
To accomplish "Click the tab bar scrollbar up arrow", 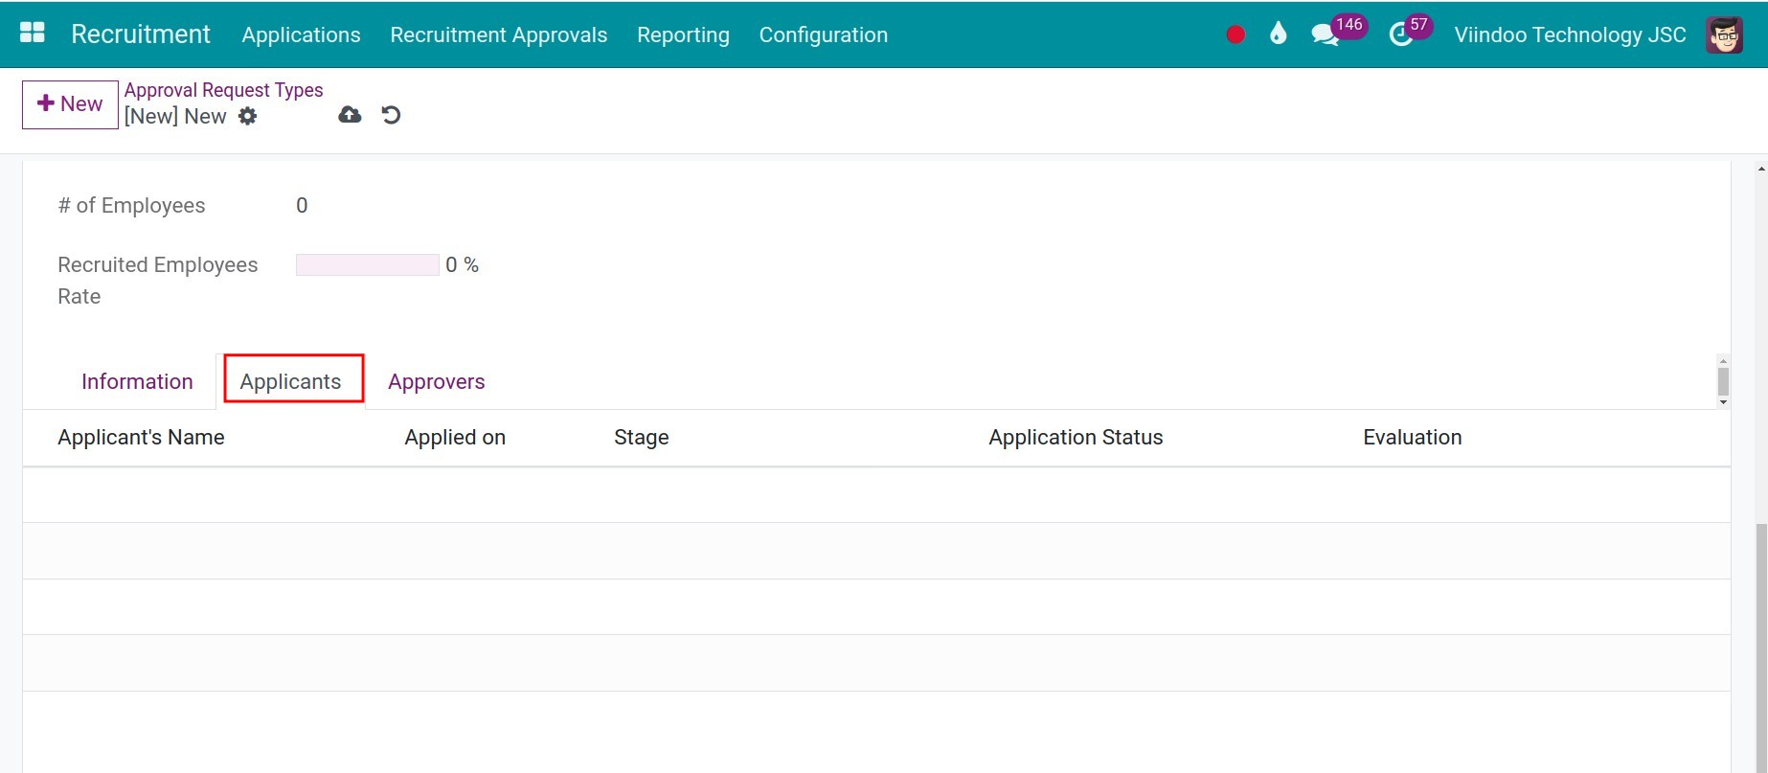I will coord(1723,361).
